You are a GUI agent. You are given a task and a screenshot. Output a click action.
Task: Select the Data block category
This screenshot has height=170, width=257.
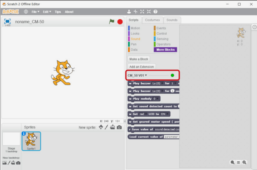point(133,50)
